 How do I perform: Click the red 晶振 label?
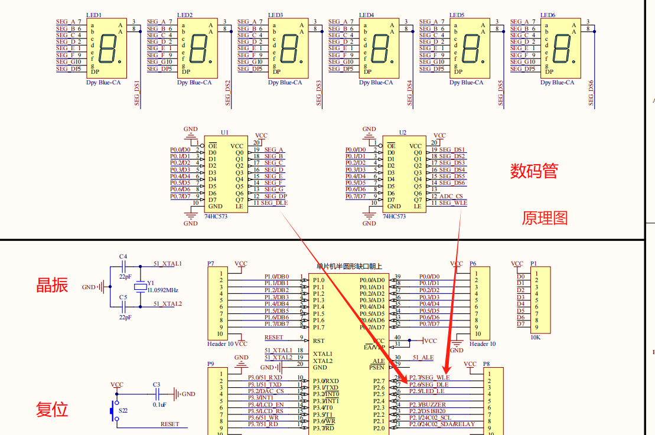point(53,285)
